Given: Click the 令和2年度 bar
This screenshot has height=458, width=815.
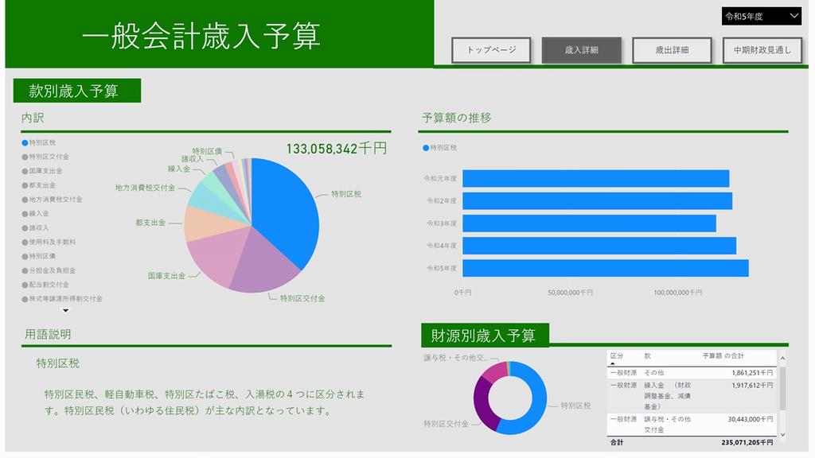Looking at the screenshot, I should pyautogui.click(x=597, y=201).
